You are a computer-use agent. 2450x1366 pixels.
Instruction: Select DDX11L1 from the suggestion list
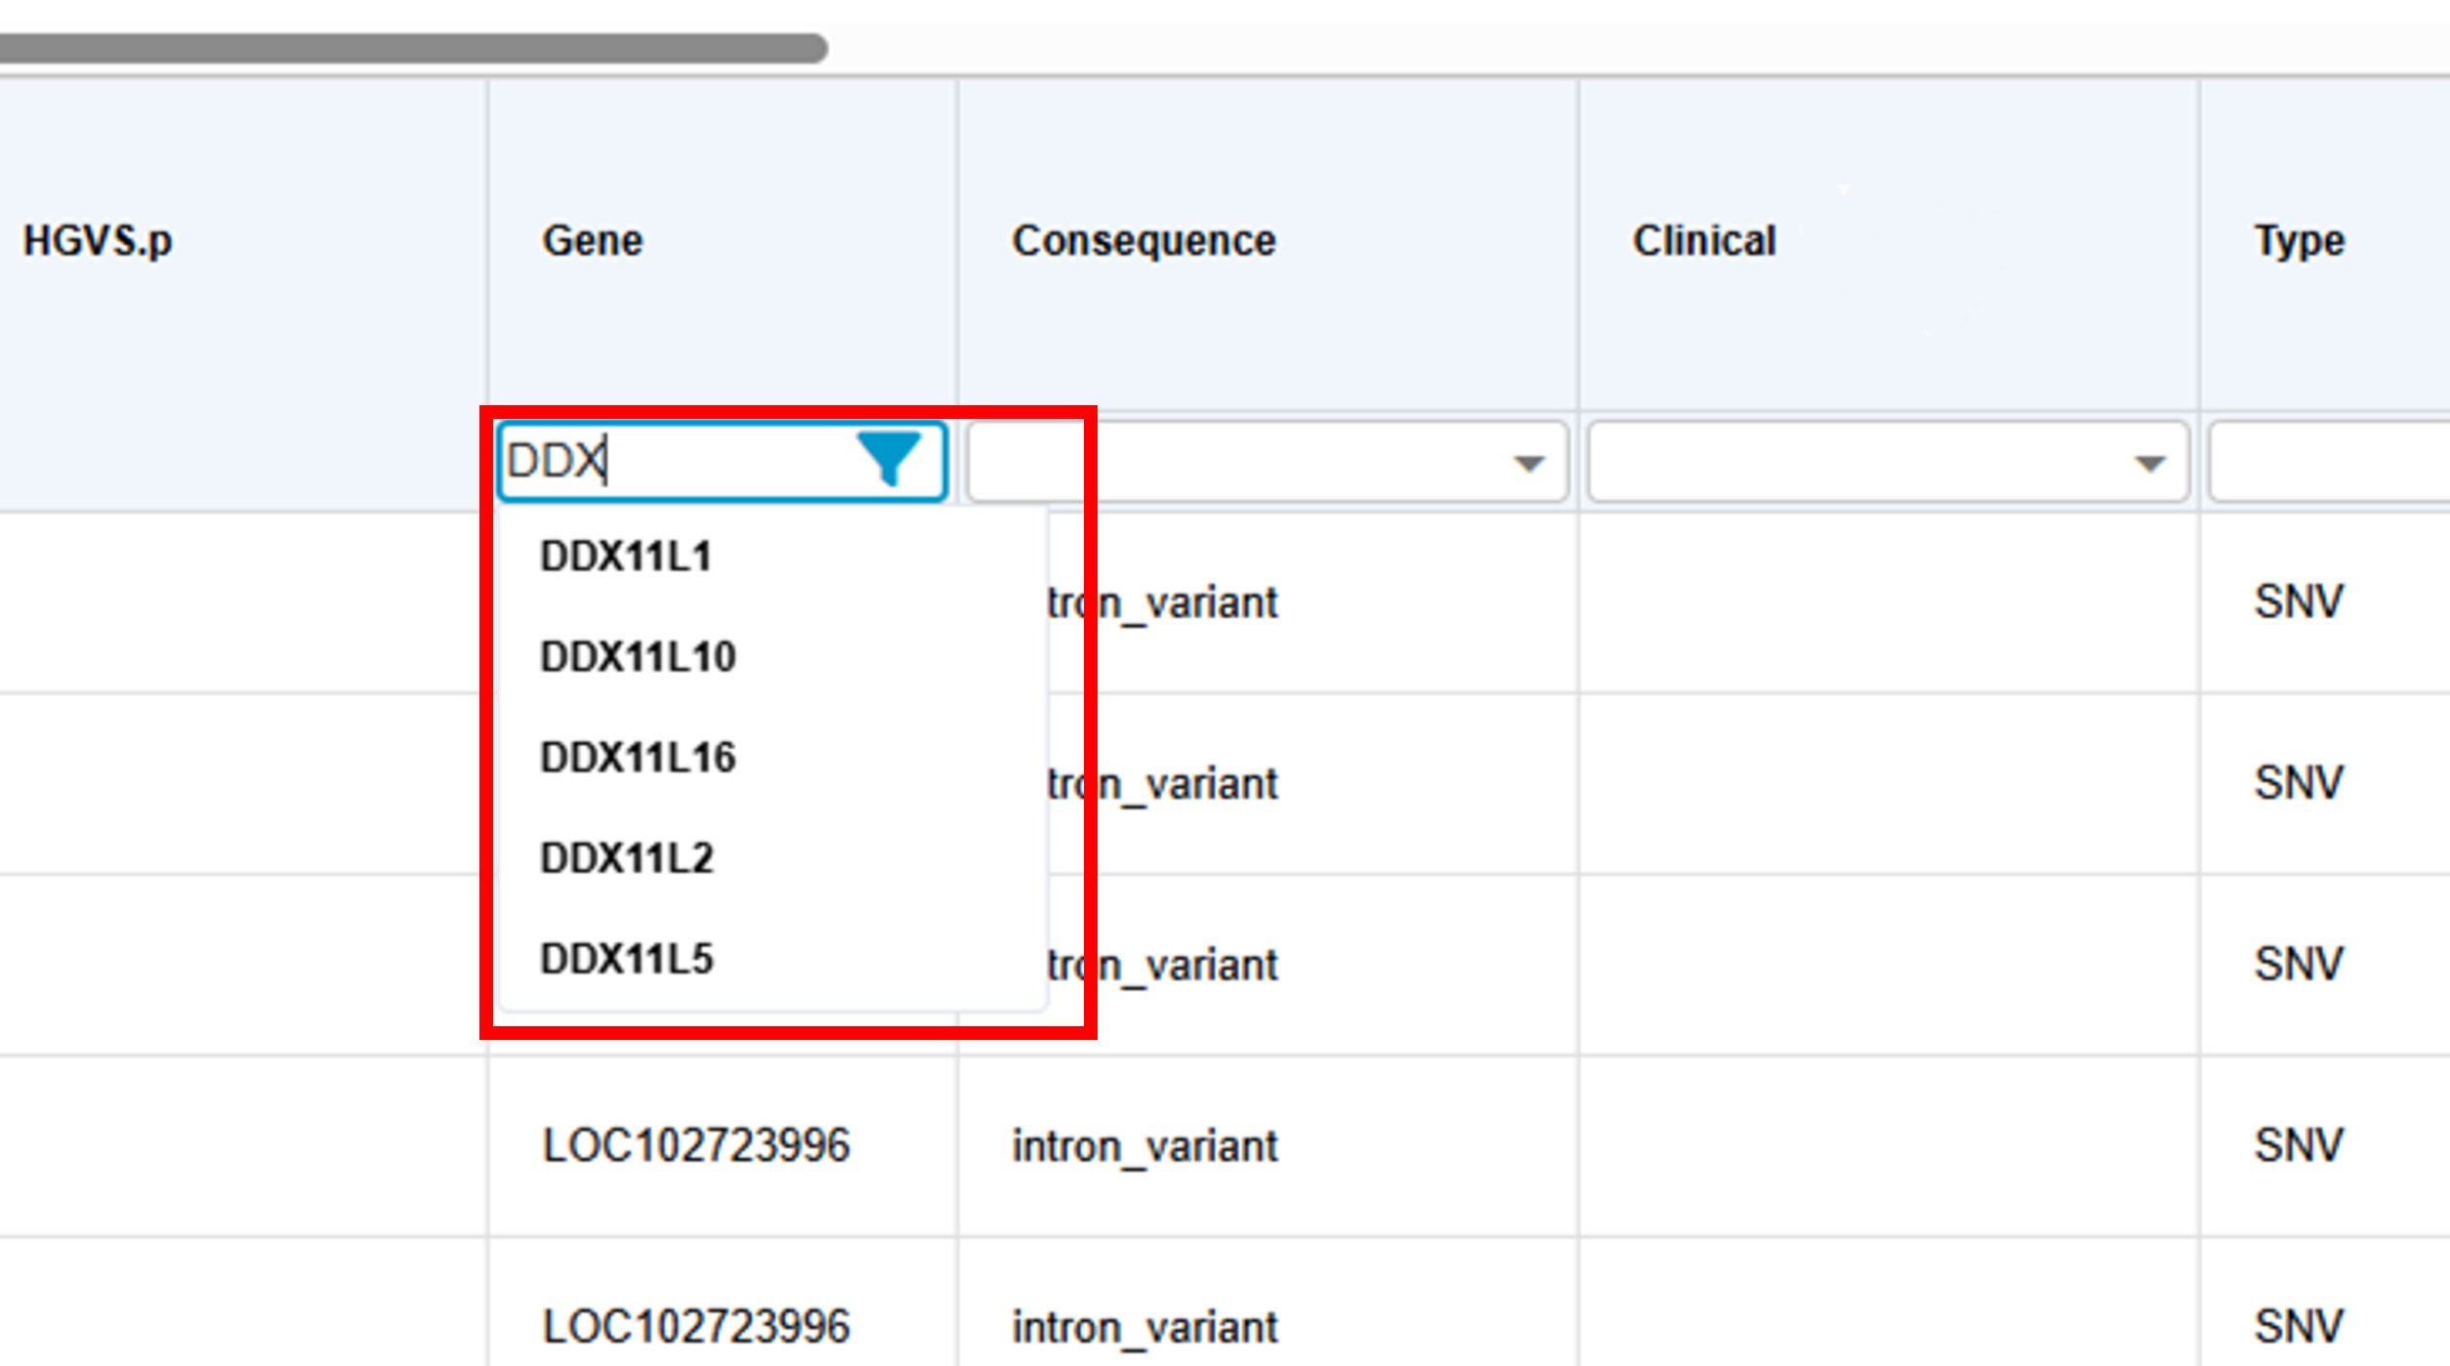[x=626, y=557]
